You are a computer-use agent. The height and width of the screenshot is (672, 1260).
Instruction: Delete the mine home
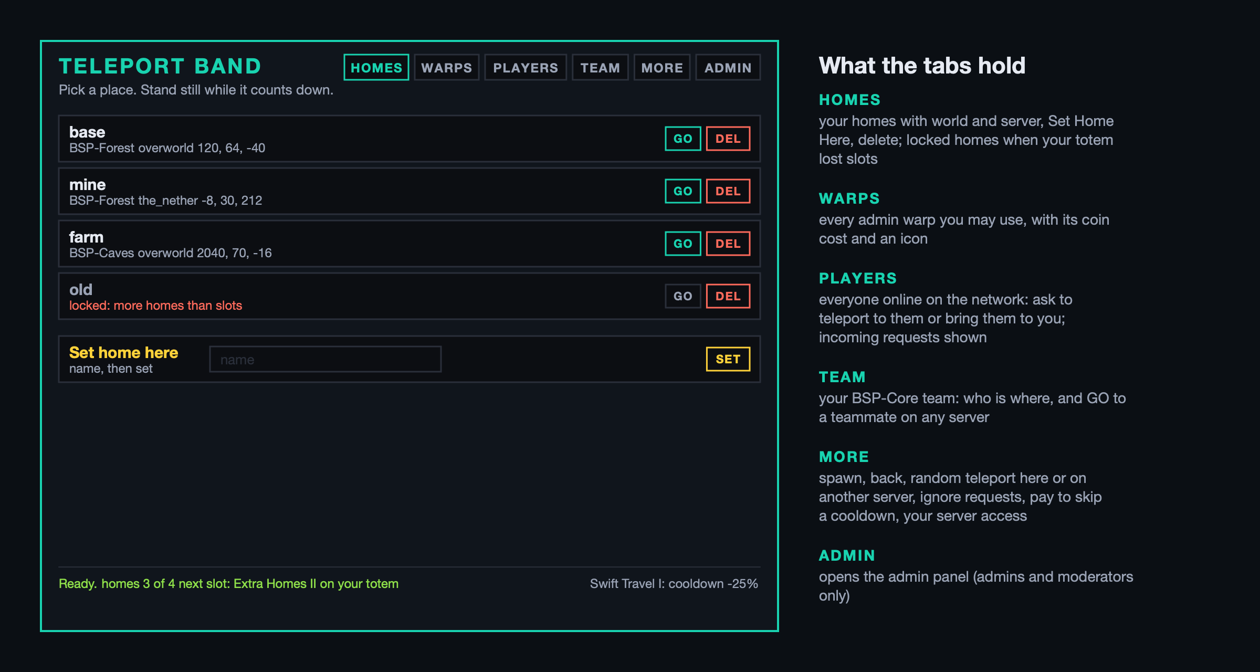(728, 191)
